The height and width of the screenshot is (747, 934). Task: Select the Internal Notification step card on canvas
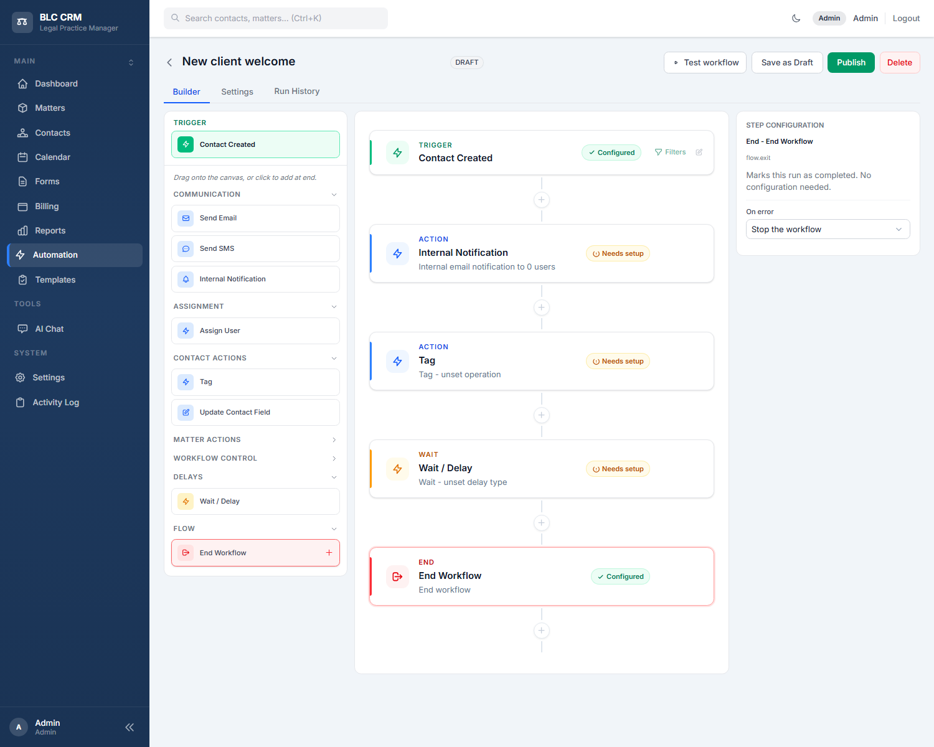[542, 253]
